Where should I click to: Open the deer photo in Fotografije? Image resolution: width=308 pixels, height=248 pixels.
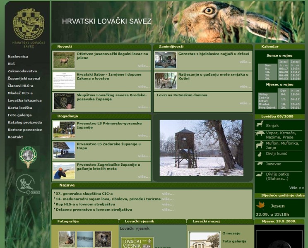(x=67, y=239)
